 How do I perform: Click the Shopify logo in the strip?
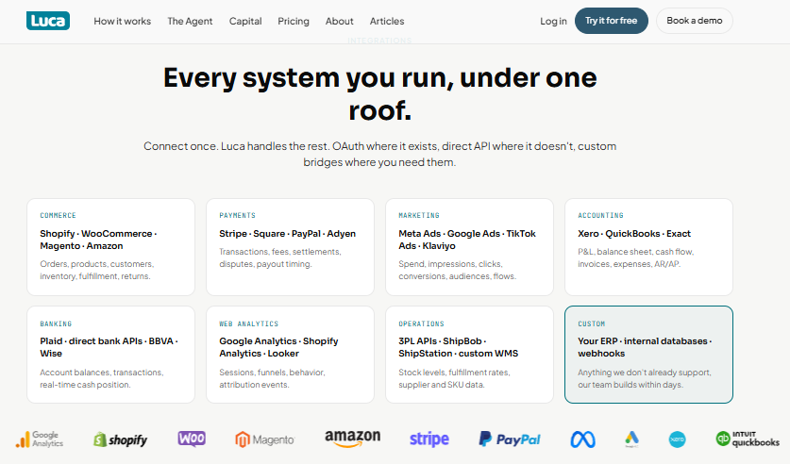[121, 439]
